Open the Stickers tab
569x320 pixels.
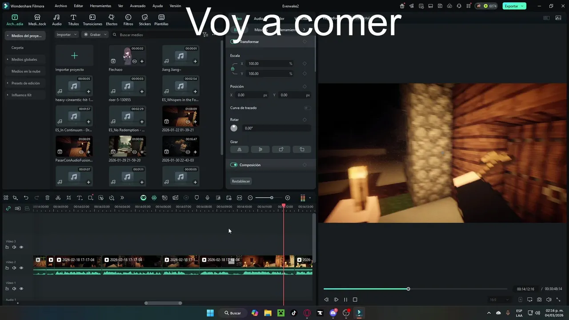click(x=145, y=20)
